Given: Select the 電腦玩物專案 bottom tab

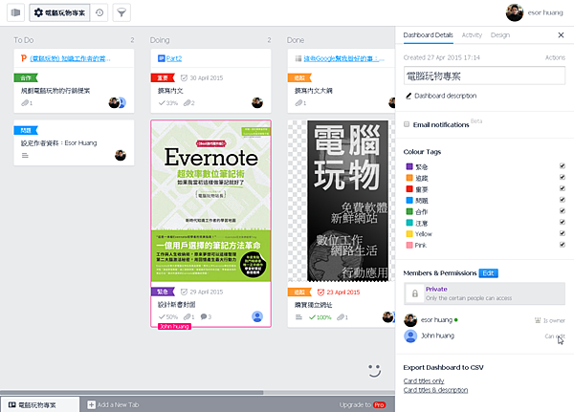Looking at the screenshot, I should point(39,404).
